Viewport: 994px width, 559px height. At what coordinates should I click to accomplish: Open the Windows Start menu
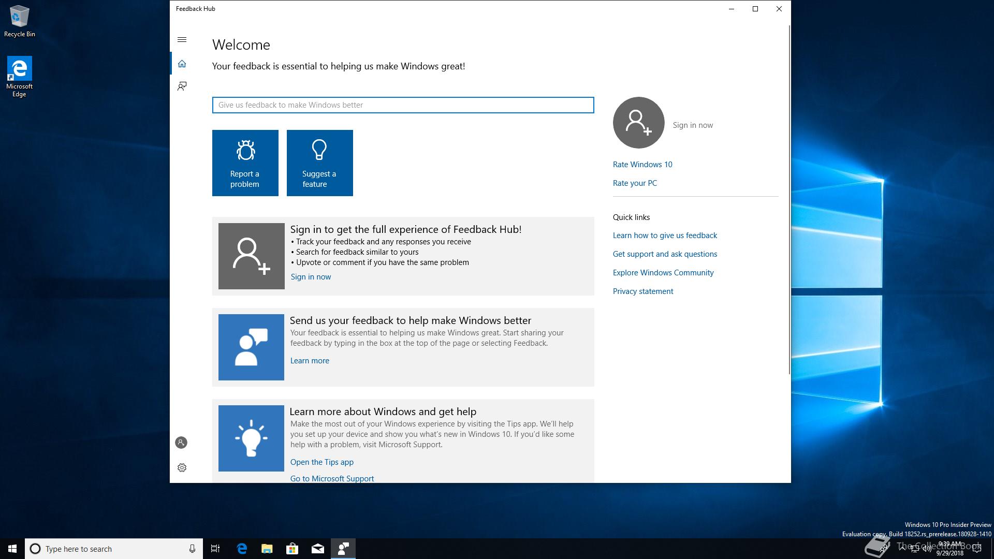tap(12, 549)
